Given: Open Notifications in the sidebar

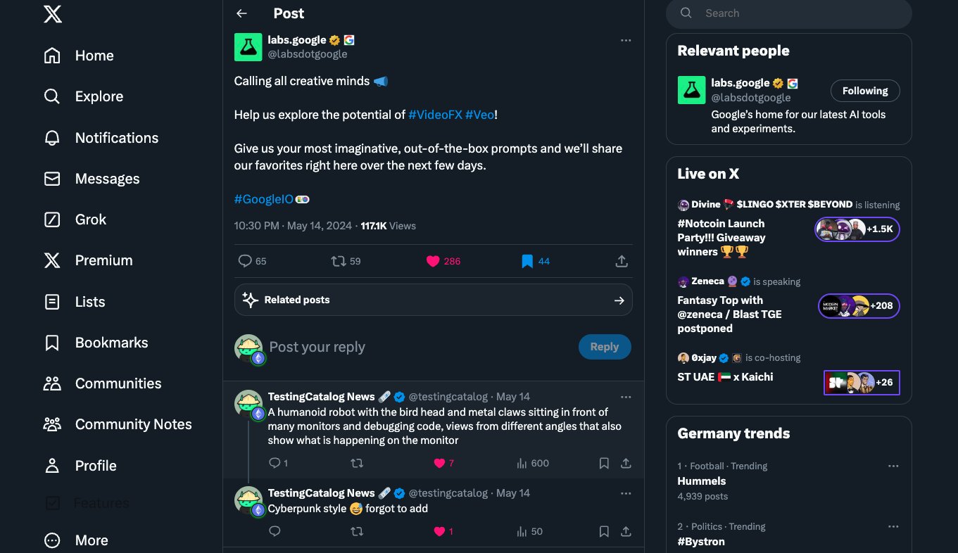Looking at the screenshot, I should 101,138.
